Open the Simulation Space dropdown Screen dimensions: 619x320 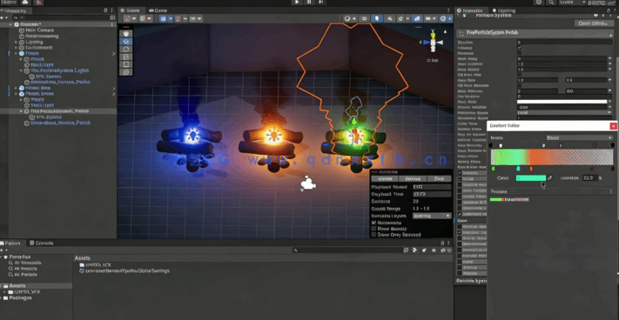click(x=564, y=112)
